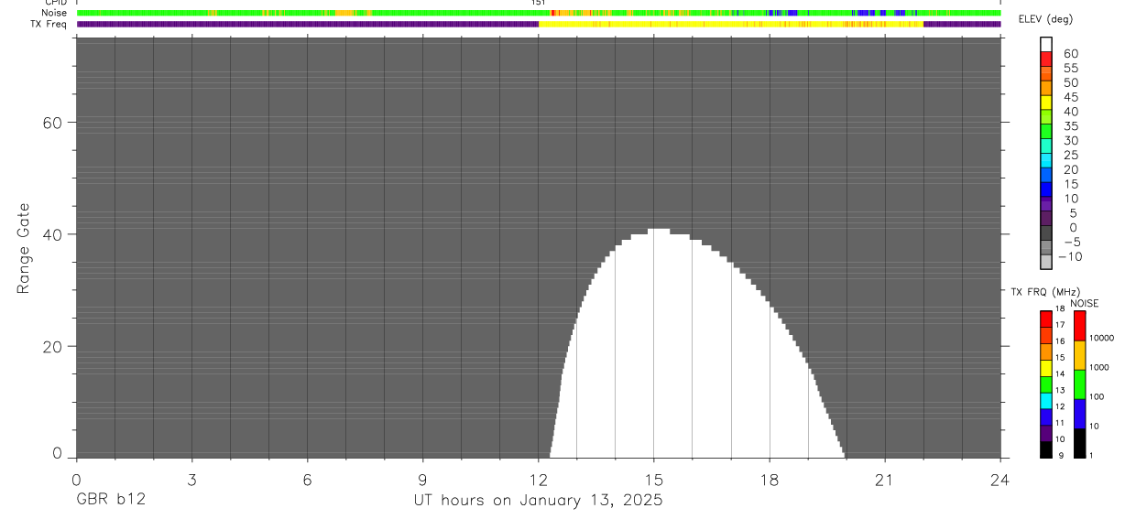This screenshot has width=1125, height=519.
Task: Click the '9' tick on the UT hours axis
Action: point(422,480)
